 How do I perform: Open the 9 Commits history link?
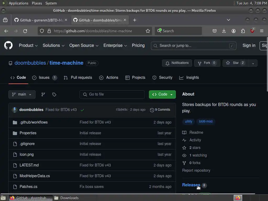click(x=160, y=110)
